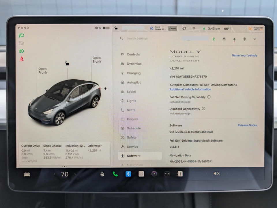Lower volume with left arrow by speaker
Image resolution: width=277 pixels, height=208 pixels.
[x=207, y=174]
